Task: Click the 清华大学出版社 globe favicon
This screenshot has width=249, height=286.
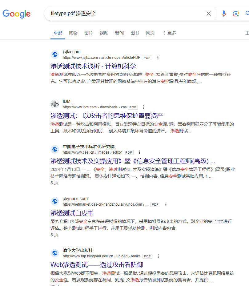Action: [x=55, y=253]
